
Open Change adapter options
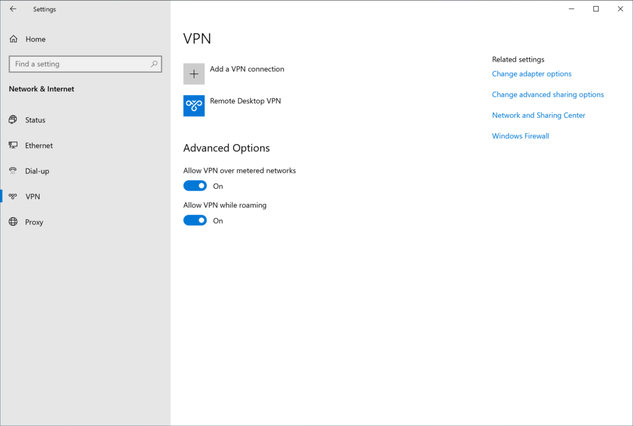tap(531, 73)
